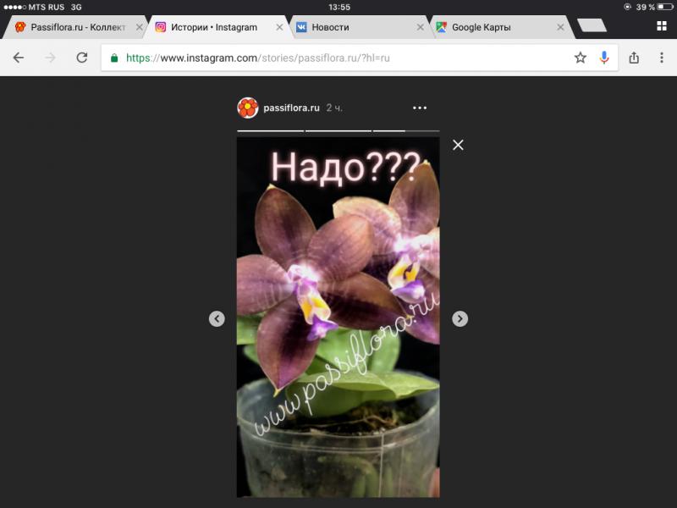Close the Instagram story viewer
677x508 pixels.
(x=458, y=145)
